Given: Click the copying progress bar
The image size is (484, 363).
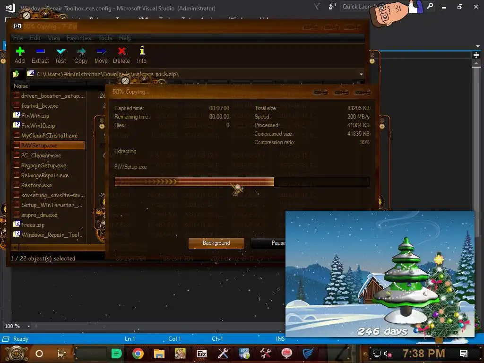Looking at the screenshot, I should [x=242, y=181].
